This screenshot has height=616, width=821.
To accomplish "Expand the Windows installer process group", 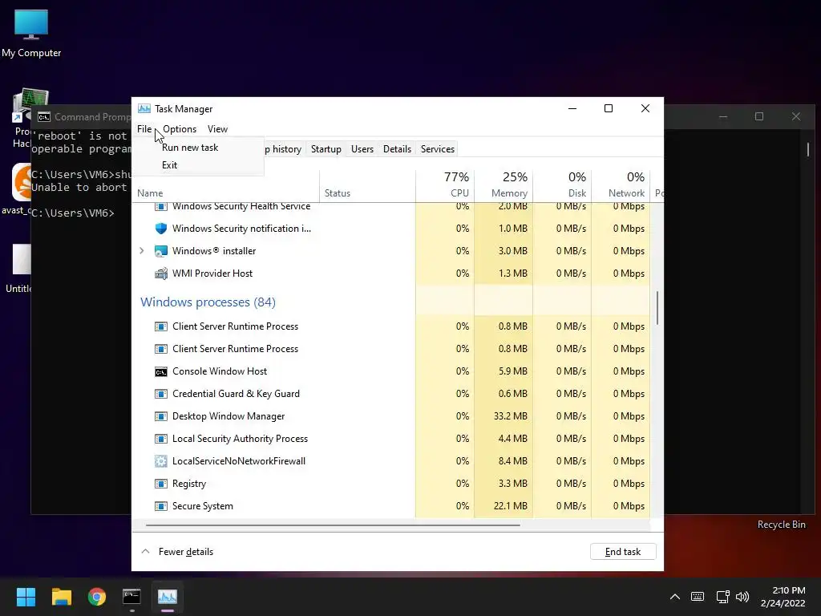I will 142,251.
